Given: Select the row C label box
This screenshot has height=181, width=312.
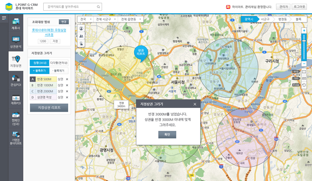Looking at the screenshot, I should 33,91.
